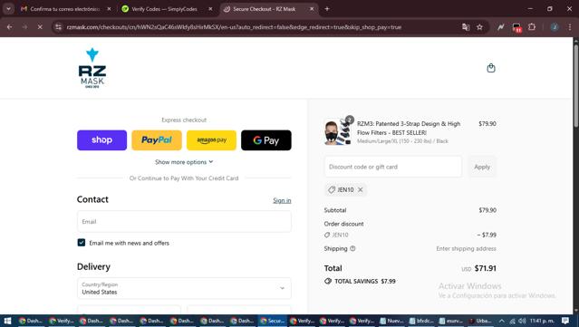Image resolution: width=579 pixels, height=327 pixels.
Task: Click the address bar URL
Action: (234, 27)
